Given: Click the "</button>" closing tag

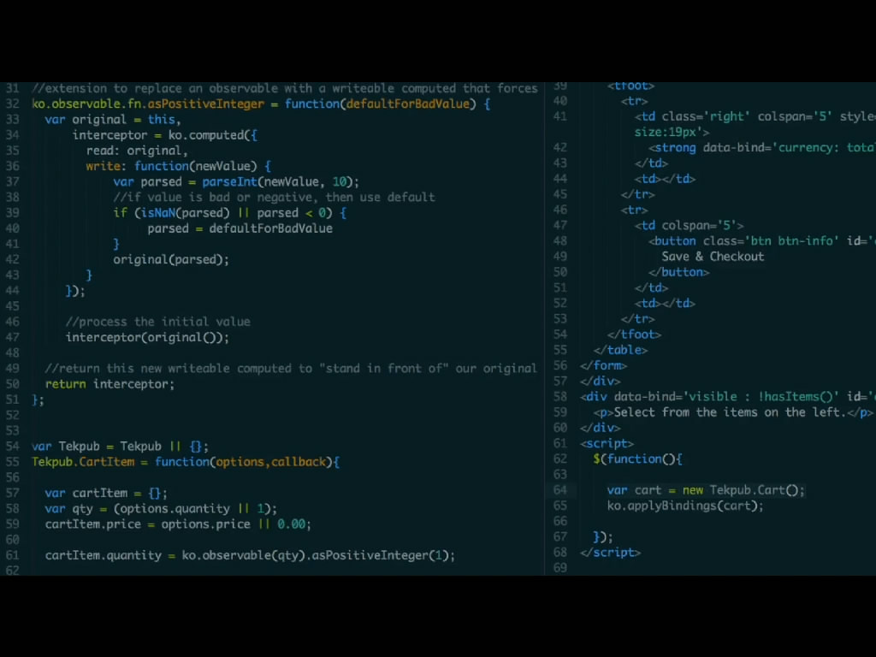Looking at the screenshot, I should pyautogui.click(x=678, y=273).
